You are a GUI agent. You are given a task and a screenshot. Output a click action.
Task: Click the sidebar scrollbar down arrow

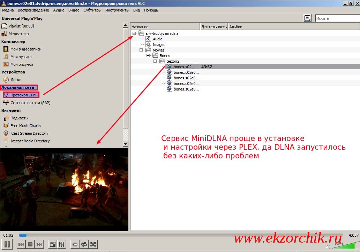tap(125, 144)
